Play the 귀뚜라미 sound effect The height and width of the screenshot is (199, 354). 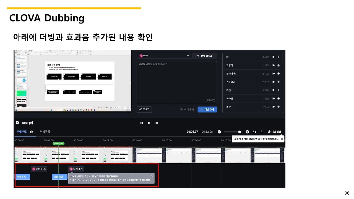point(273,82)
